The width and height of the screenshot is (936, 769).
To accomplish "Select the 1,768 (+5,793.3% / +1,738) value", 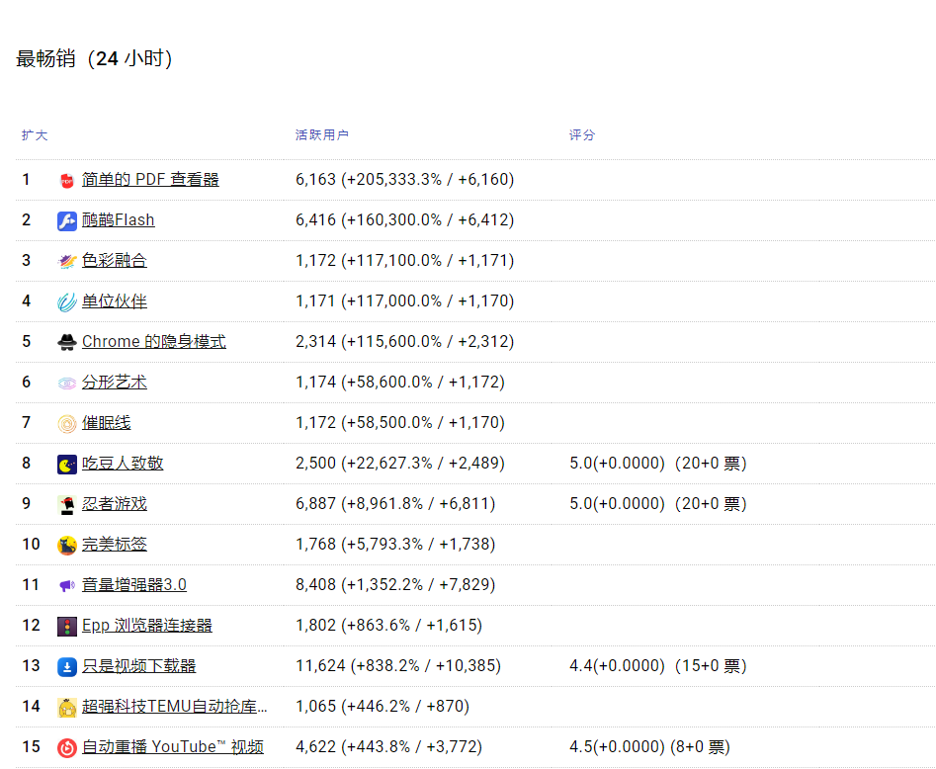I will 395,545.
